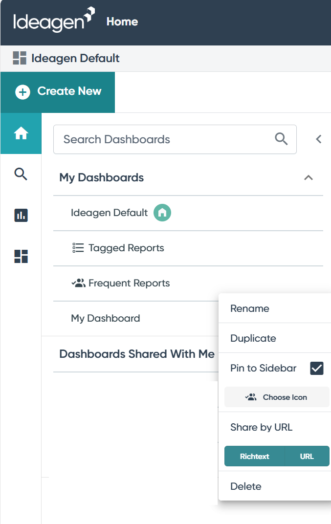331x524 pixels.
Task: Choose Delete from the context menu
Action: [x=274, y=486]
